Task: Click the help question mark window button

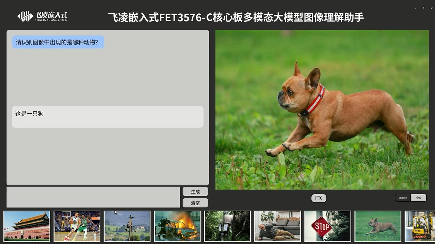Action: point(424,8)
